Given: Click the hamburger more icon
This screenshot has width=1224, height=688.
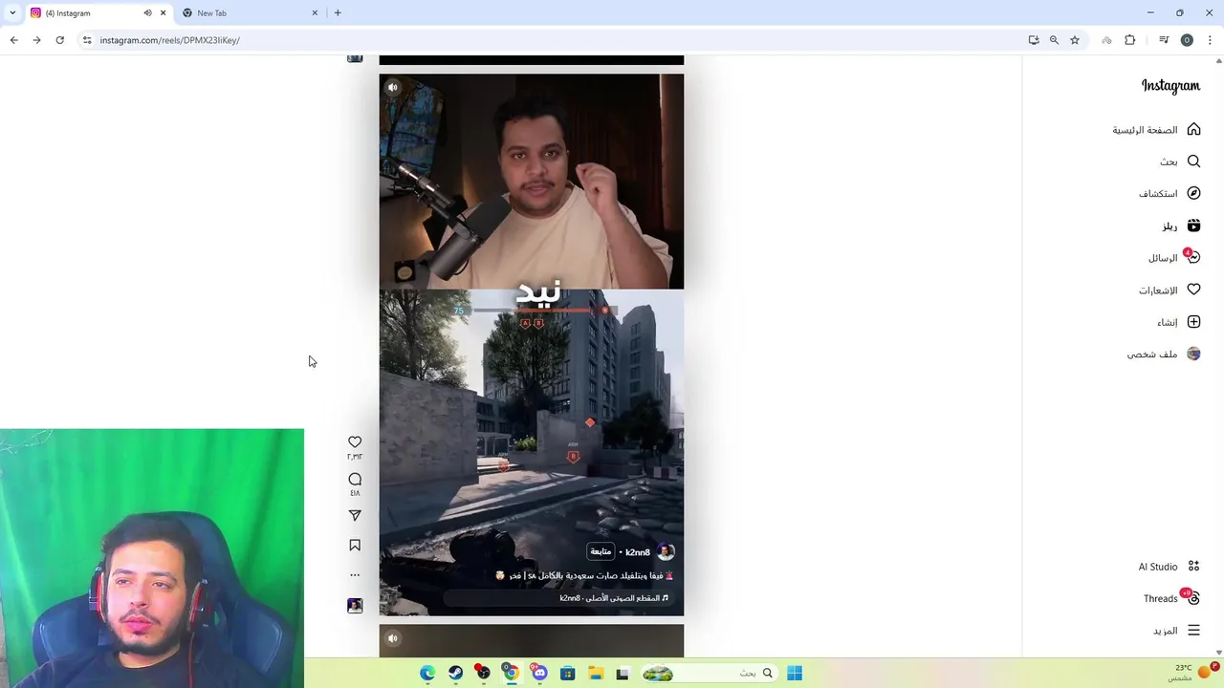Looking at the screenshot, I should point(1193,631).
